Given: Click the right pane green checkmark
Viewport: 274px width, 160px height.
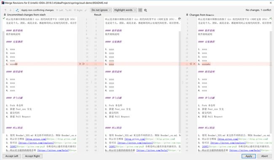Looking at the screenshot, I should click(271, 18).
